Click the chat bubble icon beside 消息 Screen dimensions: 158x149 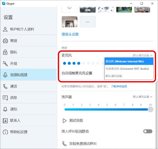click(x=5, y=98)
